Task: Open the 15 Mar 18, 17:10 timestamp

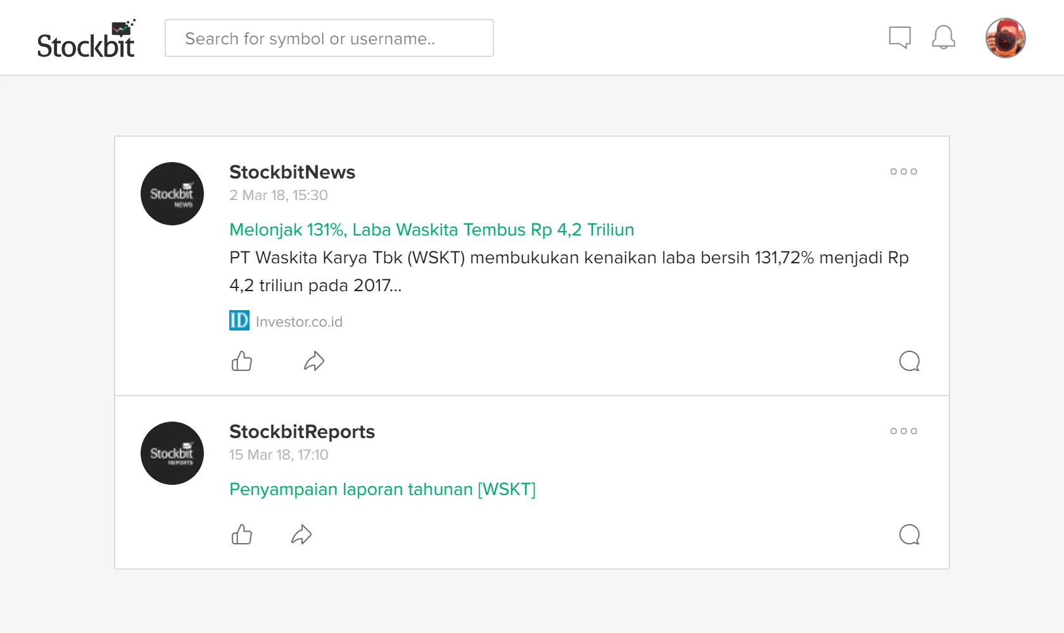Action: click(279, 454)
